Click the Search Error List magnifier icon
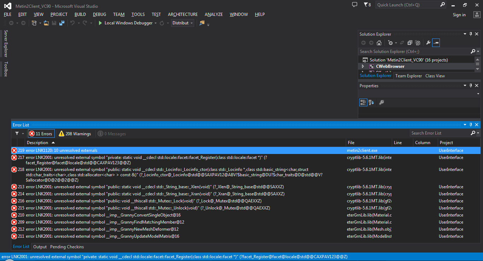The width and height of the screenshot is (483, 261). [x=473, y=133]
